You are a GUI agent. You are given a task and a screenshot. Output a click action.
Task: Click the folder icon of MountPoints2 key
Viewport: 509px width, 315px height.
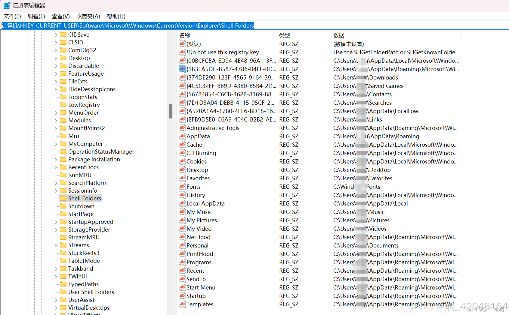click(x=63, y=128)
